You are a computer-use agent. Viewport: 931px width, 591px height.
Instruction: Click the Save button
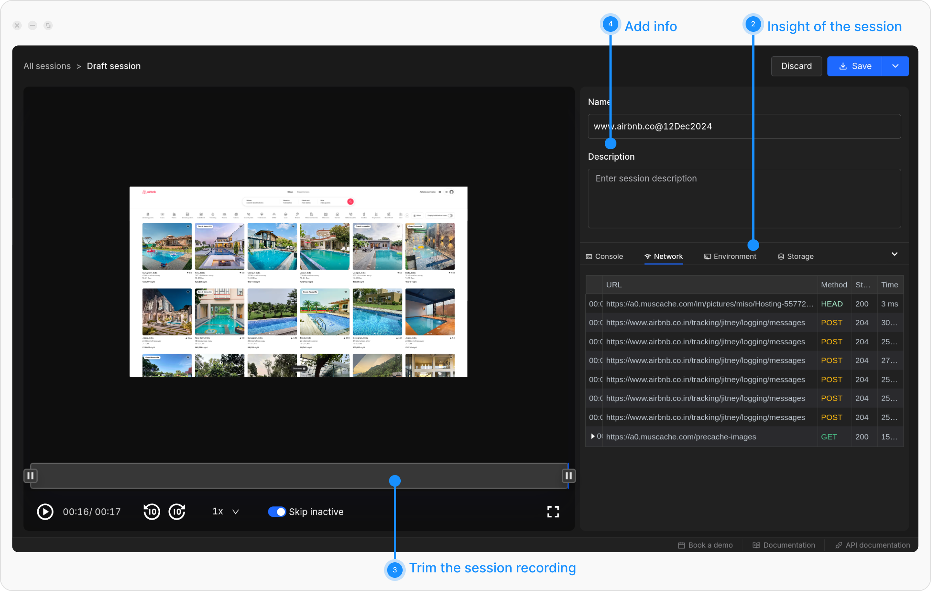[x=855, y=66]
